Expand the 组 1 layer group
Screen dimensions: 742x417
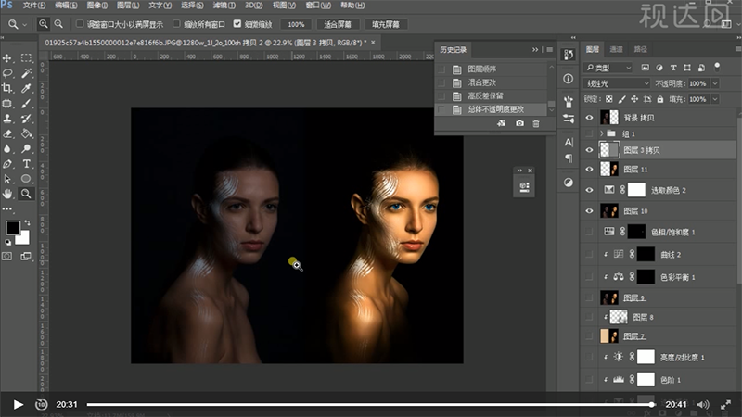pos(602,133)
